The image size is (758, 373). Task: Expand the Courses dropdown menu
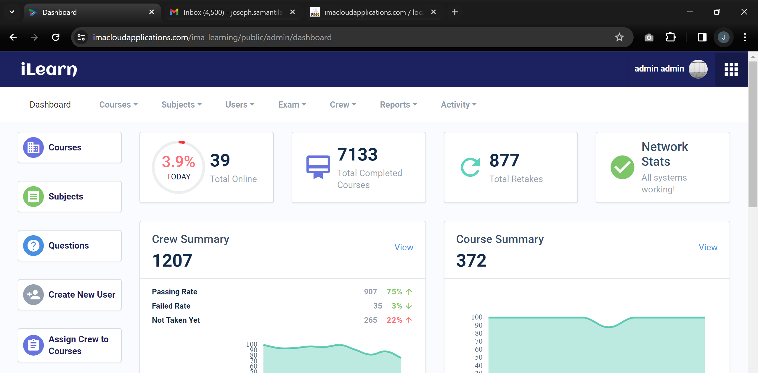(x=118, y=105)
